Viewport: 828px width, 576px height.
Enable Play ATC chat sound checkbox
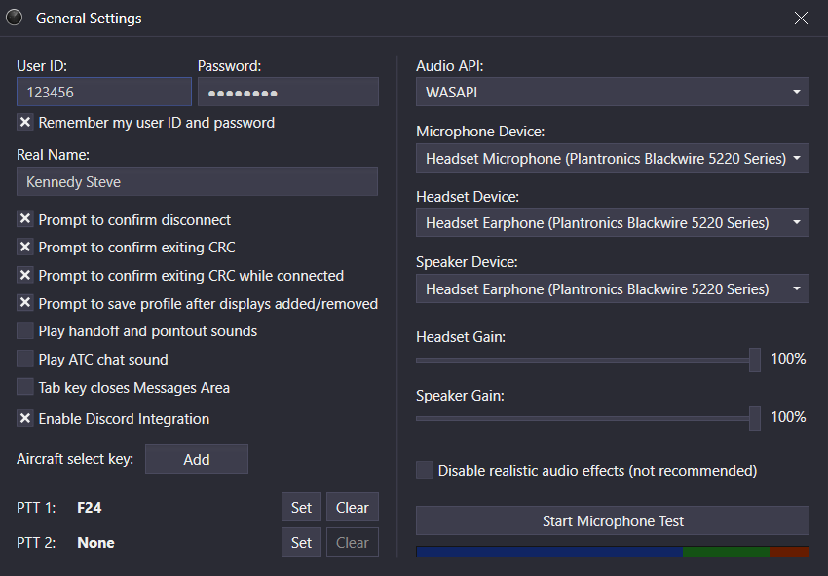[x=25, y=360]
